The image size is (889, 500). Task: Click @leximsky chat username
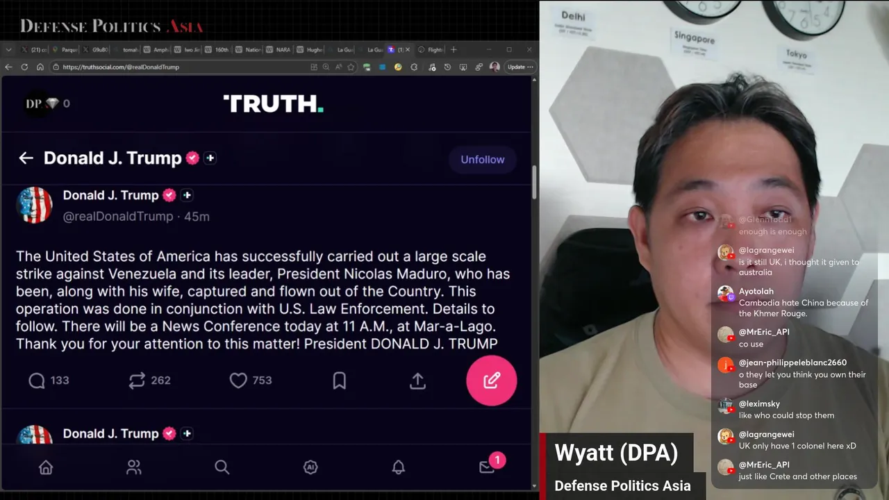759,403
